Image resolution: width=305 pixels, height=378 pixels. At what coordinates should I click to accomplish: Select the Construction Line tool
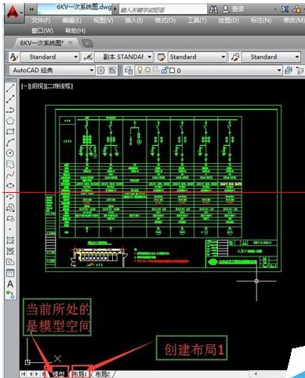10,99
